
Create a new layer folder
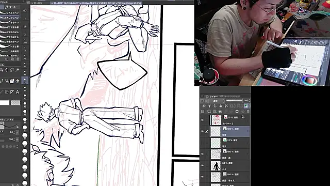220,112
